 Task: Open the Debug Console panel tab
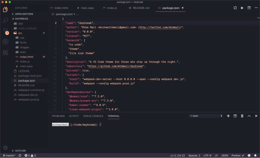(93, 116)
